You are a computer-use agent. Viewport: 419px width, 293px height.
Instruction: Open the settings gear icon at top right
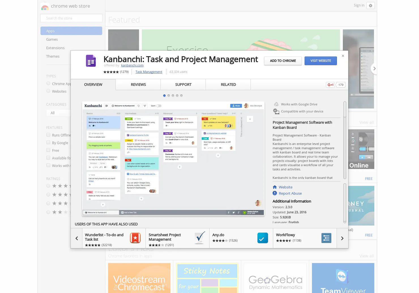[x=371, y=6]
